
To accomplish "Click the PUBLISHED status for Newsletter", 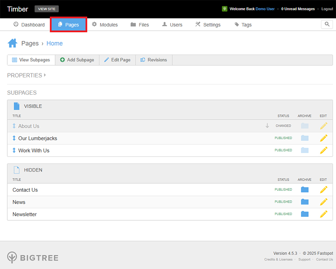I will pos(283,214).
